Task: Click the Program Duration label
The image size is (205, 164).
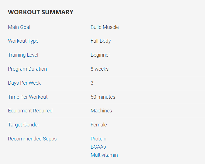Action: [x=27, y=69]
